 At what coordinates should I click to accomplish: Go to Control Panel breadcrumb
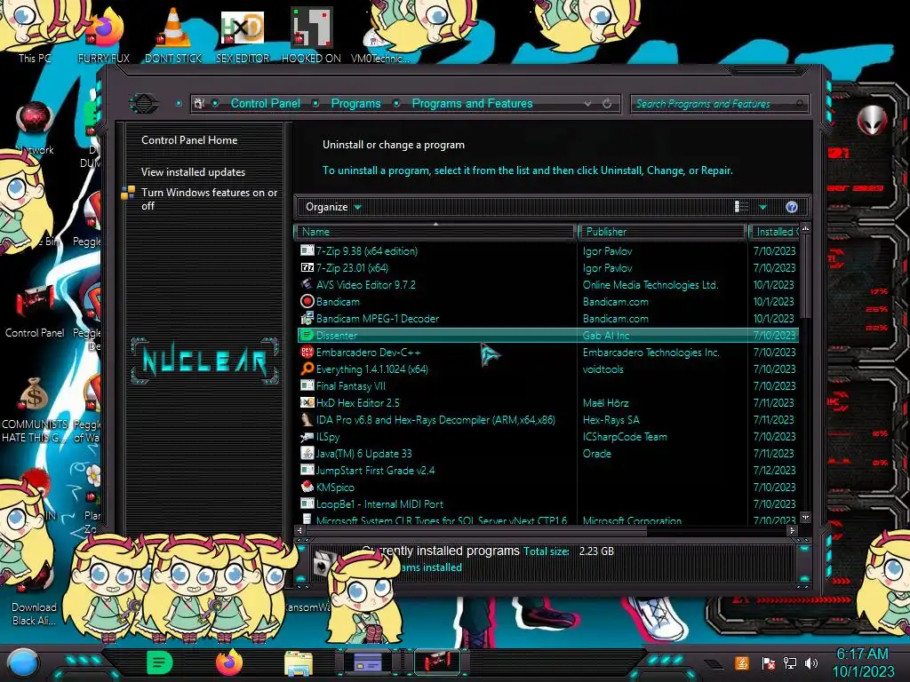click(265, 104)
